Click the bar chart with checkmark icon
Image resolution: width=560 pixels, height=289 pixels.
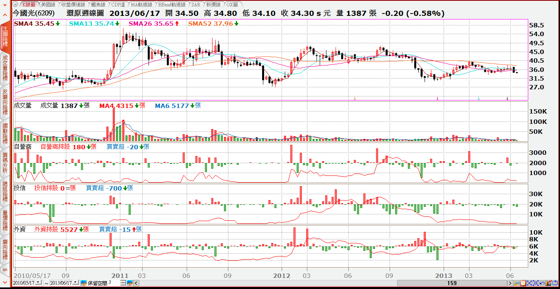(x=548, y=283)
